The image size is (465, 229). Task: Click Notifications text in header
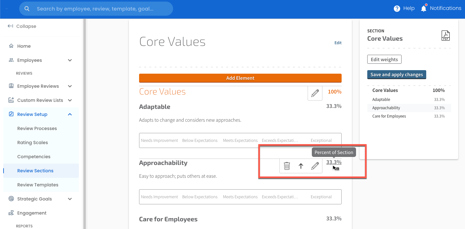pos(445,8)
